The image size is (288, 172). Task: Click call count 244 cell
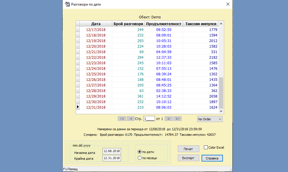(128, 30)
